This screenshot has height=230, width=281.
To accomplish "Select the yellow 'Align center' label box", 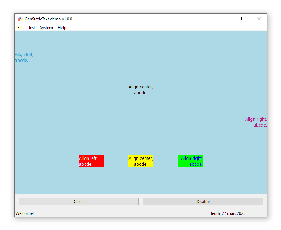I will coord(141,161).
